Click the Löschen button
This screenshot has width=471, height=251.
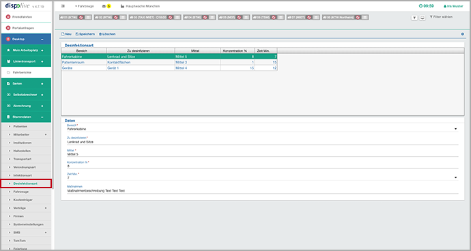pyautogui.click(x=107, y=34)
